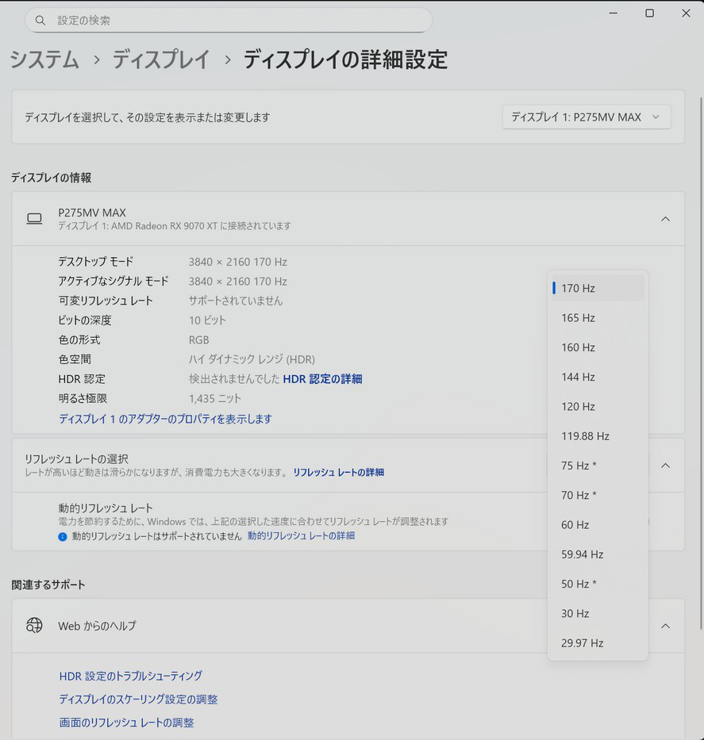Viewport: 704px width, 740px height.
Task: Click the search magnifier icon
Action: pos(40,20)
